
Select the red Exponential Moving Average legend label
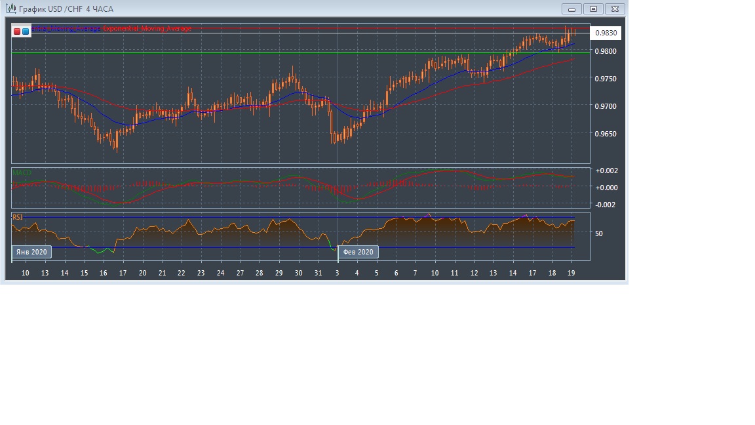coord(147,28)
